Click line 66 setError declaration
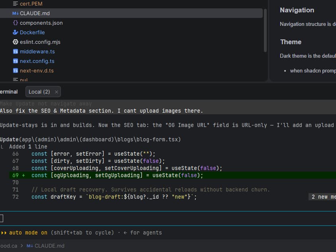This screenshot has height=252, width=336. coord(93,154)
